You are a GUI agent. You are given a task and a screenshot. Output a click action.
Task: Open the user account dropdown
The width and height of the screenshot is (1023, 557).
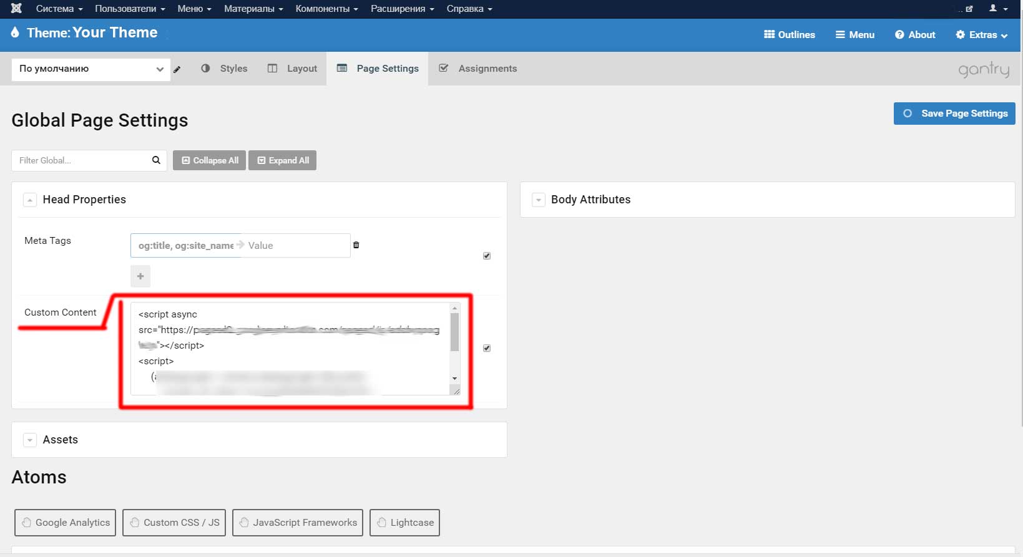(x=998, y=9)
